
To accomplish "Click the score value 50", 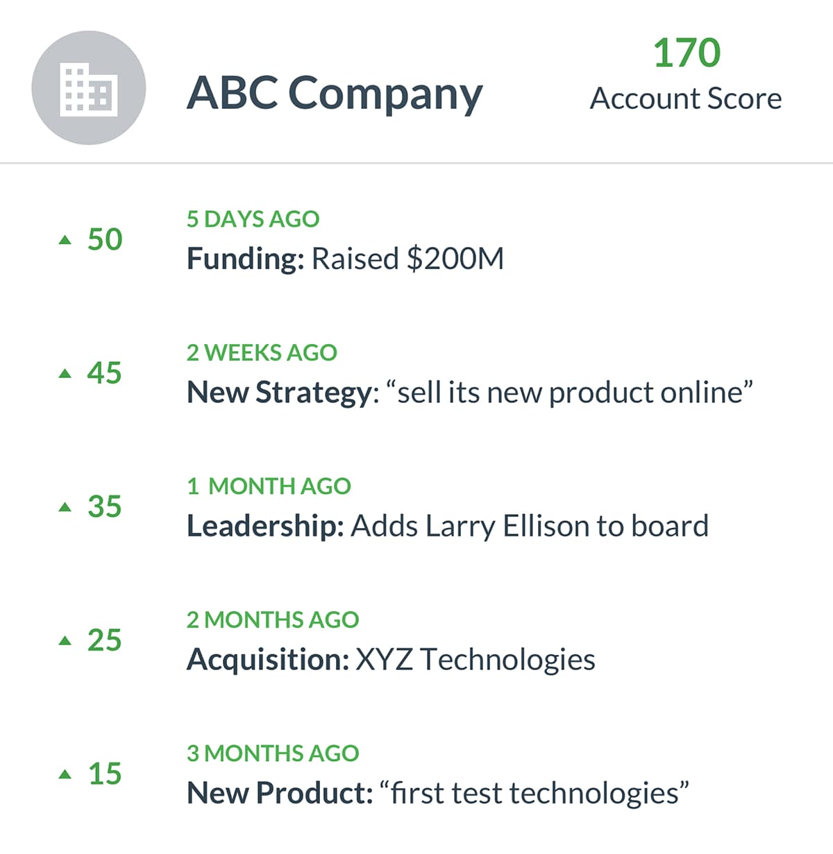I will pos(105,239).
